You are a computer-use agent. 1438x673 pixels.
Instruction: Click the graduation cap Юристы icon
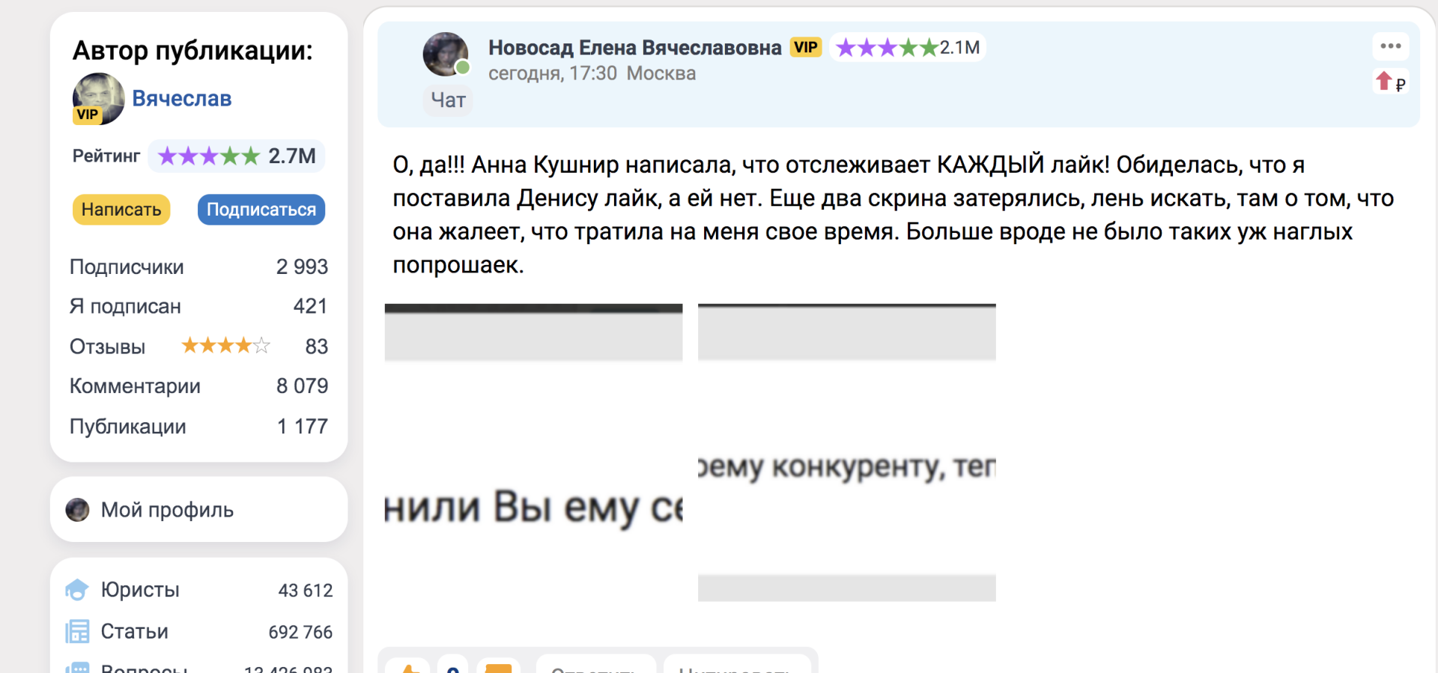tap(76, 590)
